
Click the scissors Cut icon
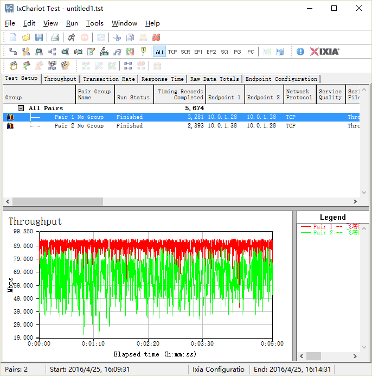[117, 37]
